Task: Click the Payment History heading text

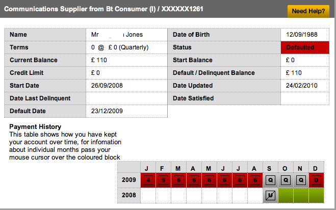Action: [35, 127]
